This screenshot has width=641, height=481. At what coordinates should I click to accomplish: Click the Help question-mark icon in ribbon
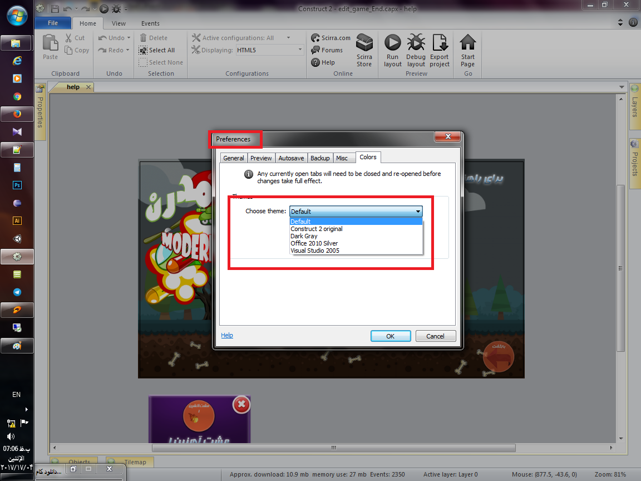(315, 62)
